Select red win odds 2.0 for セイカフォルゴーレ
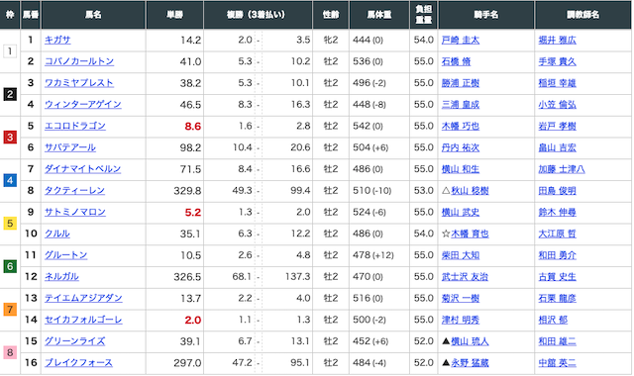 pos(193,320)
